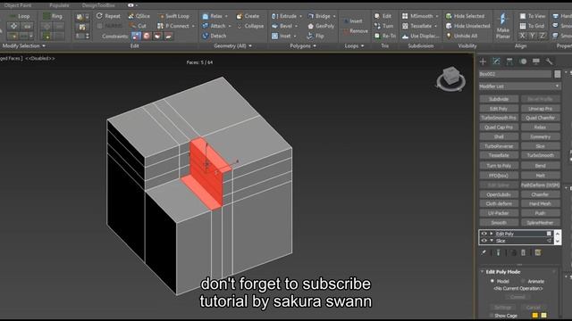572x321 pixels.
Task: Enable the Show Cage checkbox
Action: (x=492, y=316)
